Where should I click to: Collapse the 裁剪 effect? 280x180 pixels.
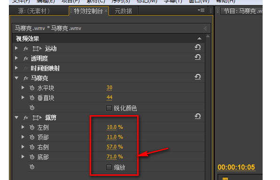16,117
